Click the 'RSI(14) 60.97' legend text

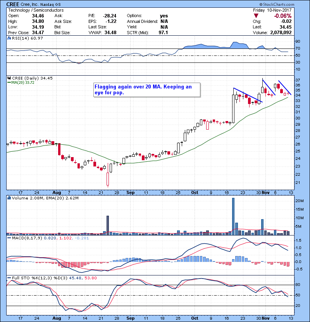click(28, 38)
